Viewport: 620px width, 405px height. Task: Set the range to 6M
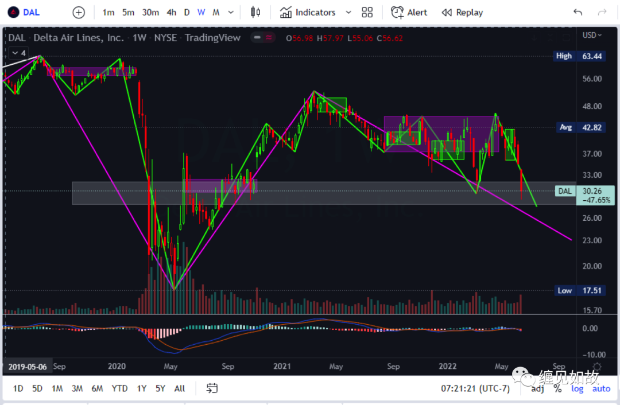97,389
